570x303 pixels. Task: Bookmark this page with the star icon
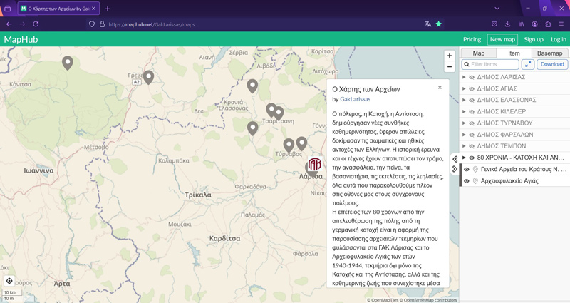(439, 24)
